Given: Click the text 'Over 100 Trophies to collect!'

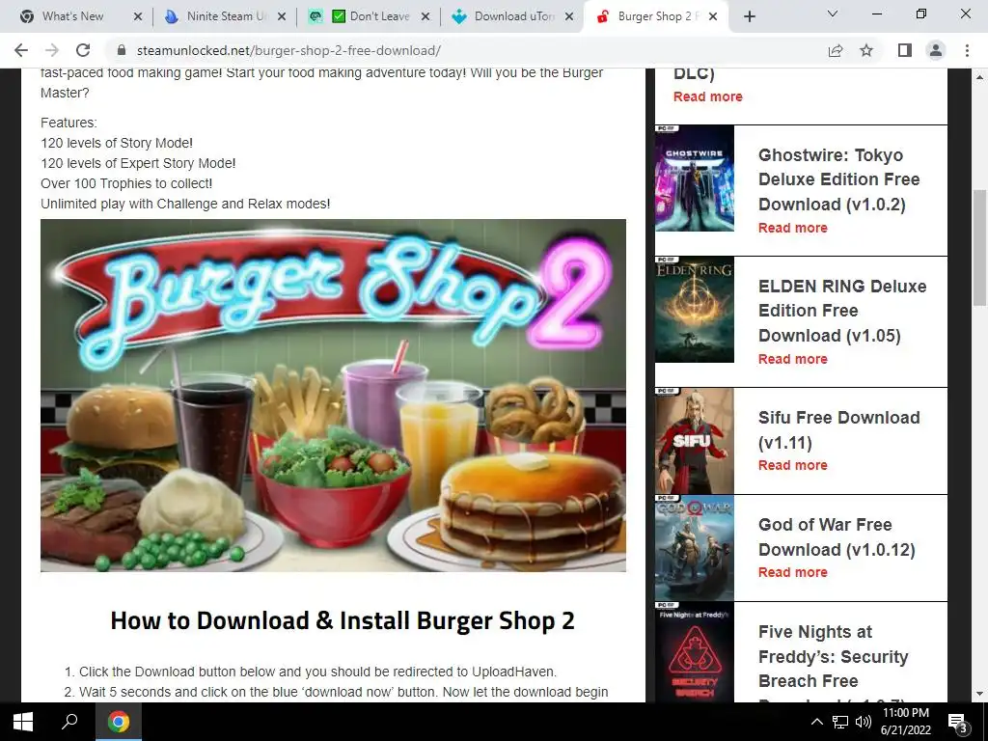Looking at the screenshot, I should pyautogui.click(x=126, y=183).
